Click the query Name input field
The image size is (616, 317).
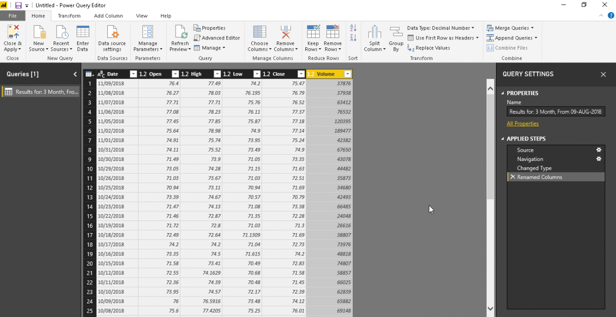pos(556,112)
